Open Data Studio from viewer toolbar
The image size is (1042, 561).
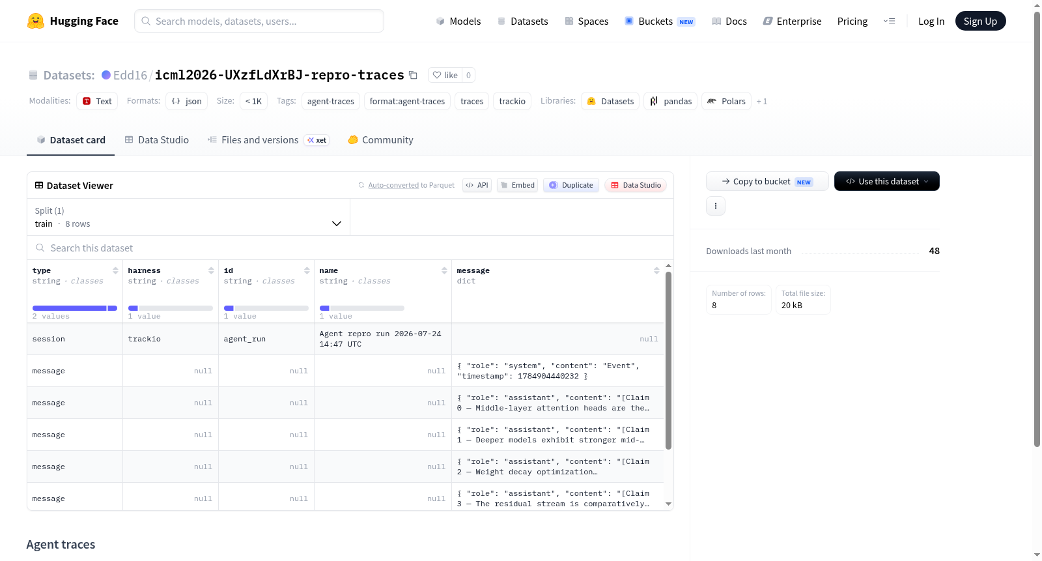tap(636, 185)
